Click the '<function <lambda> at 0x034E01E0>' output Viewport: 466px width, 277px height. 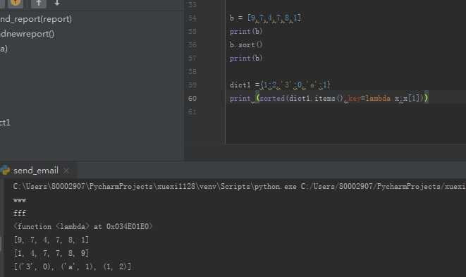point(82,226)
